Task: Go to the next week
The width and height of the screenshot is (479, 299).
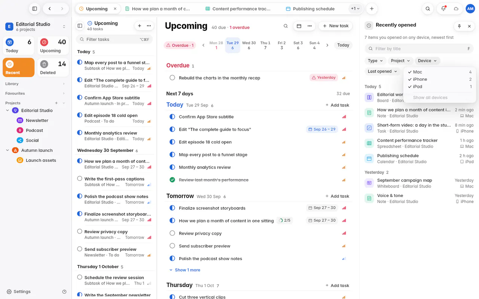Action: pyautogui.click(x=327, y=45)
